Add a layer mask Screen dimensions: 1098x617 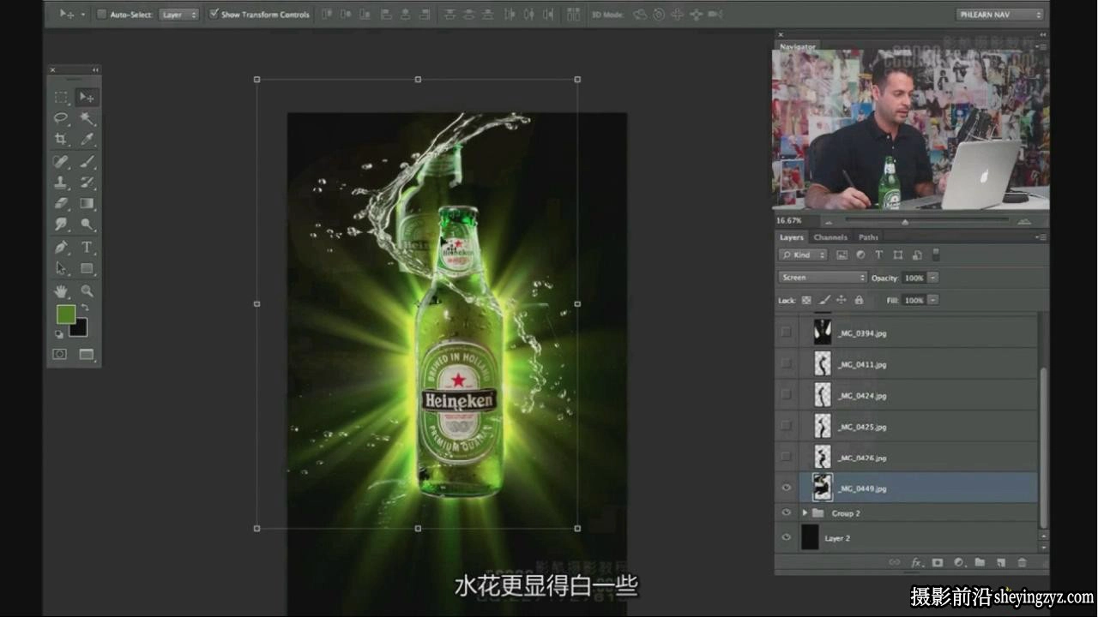(x=938, y=563)
